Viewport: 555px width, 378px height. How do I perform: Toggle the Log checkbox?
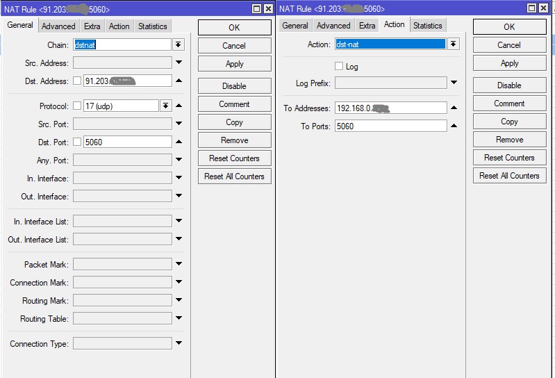point(339,67)
